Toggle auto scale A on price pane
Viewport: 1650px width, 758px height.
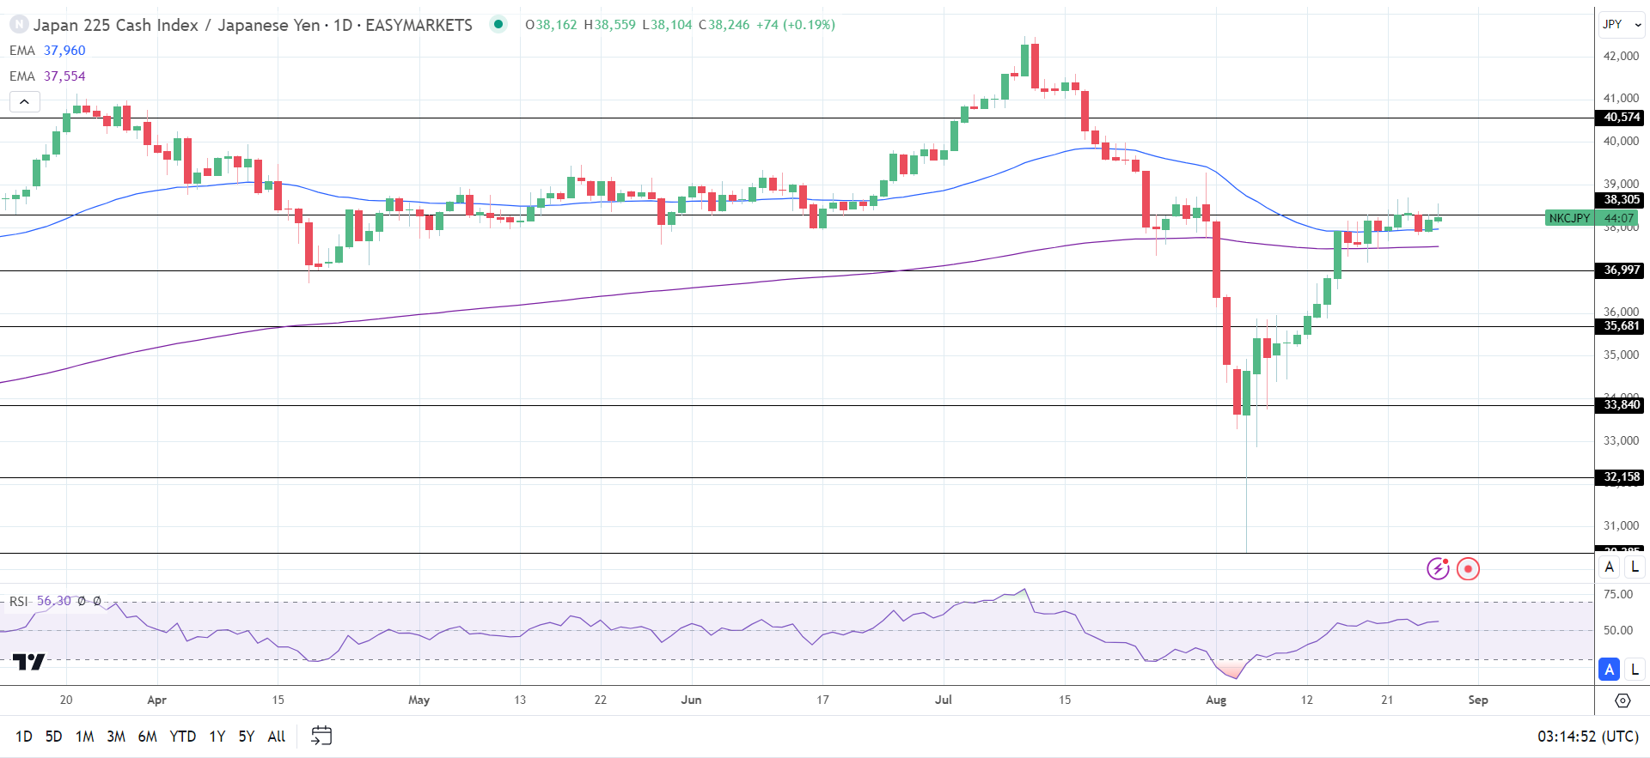pyautogui.click(x=1610, y=567)
